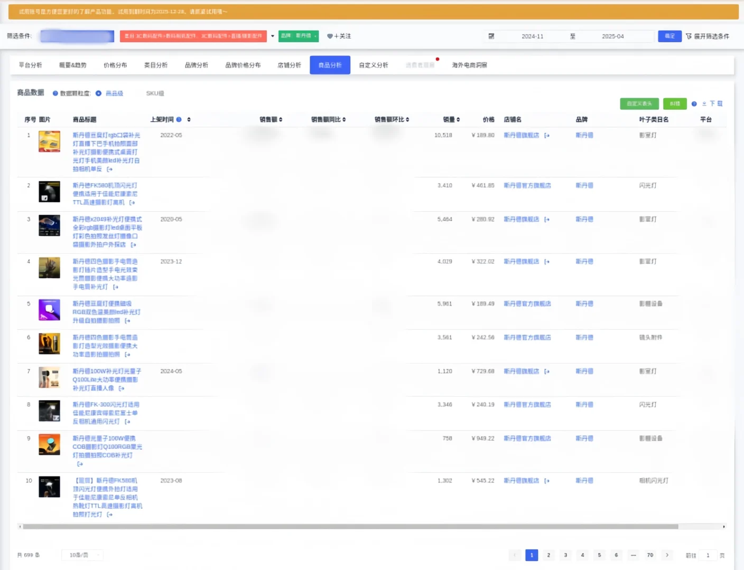Viewport: 744px width, 570px height.
Task: Click the blue 确定 confirm button
Action: pyautogui.click(x=669, y=36)
